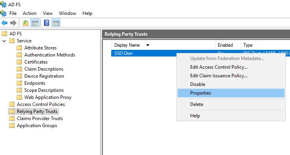290x155 pixels.
Task: Open the View menu
Action: (x=48, y=13)
